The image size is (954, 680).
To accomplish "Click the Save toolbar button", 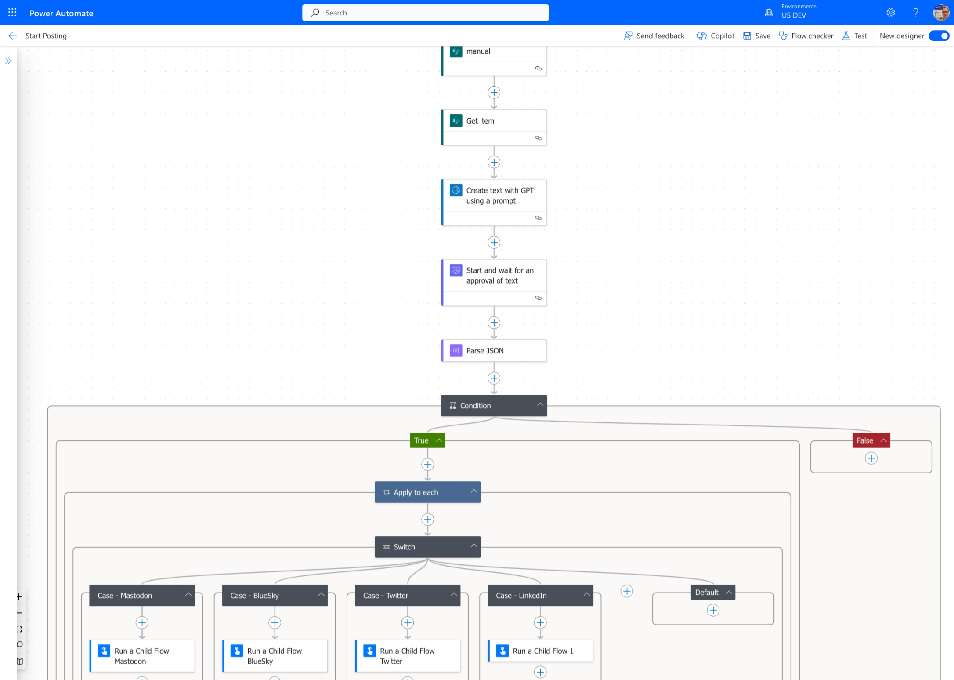I will point(757,36).
